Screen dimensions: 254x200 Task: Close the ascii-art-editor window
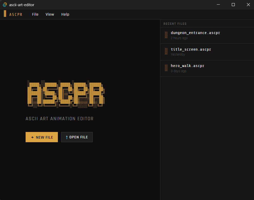point(248,5)
